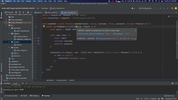
Task: Open the Refactor menu
Action: [40, 1]
